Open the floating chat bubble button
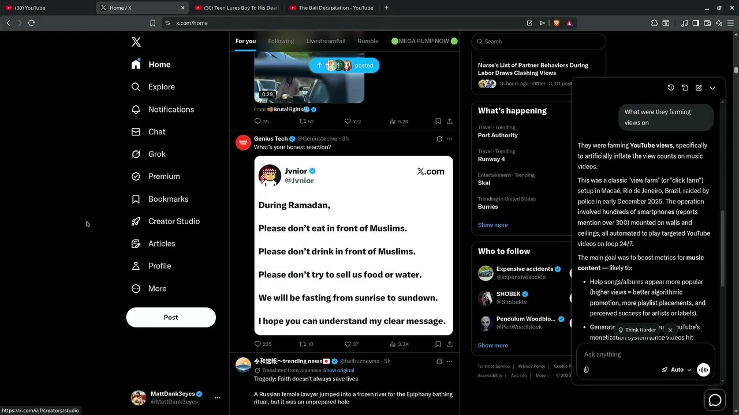The width and height of the screenshot is (739, 415). tap(715, 400)
